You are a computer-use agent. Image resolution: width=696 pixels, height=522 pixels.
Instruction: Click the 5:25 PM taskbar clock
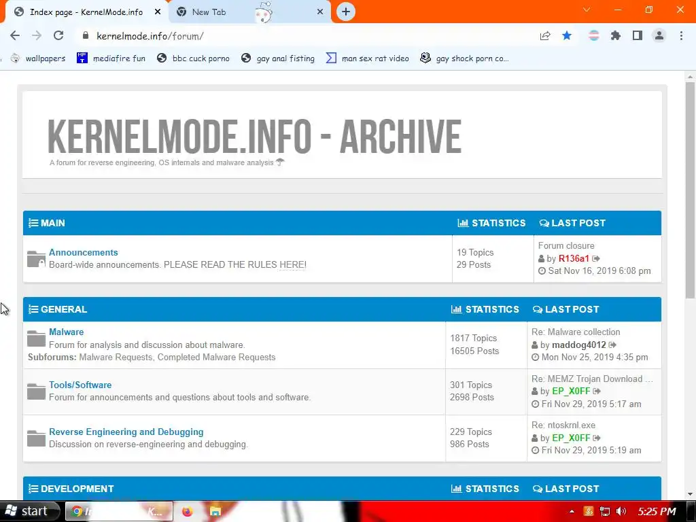tap(657, 511)
